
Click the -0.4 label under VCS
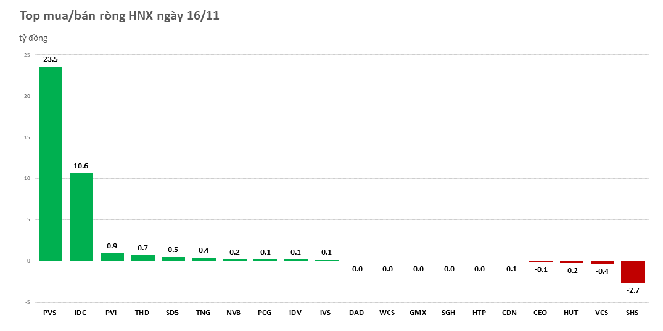click(x=602, y=271)
